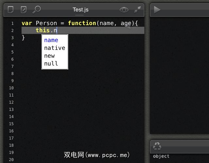Choose "native" from the autocomplete list
The width and height of the screenshot is (209, 163).
tap(55, 48)
